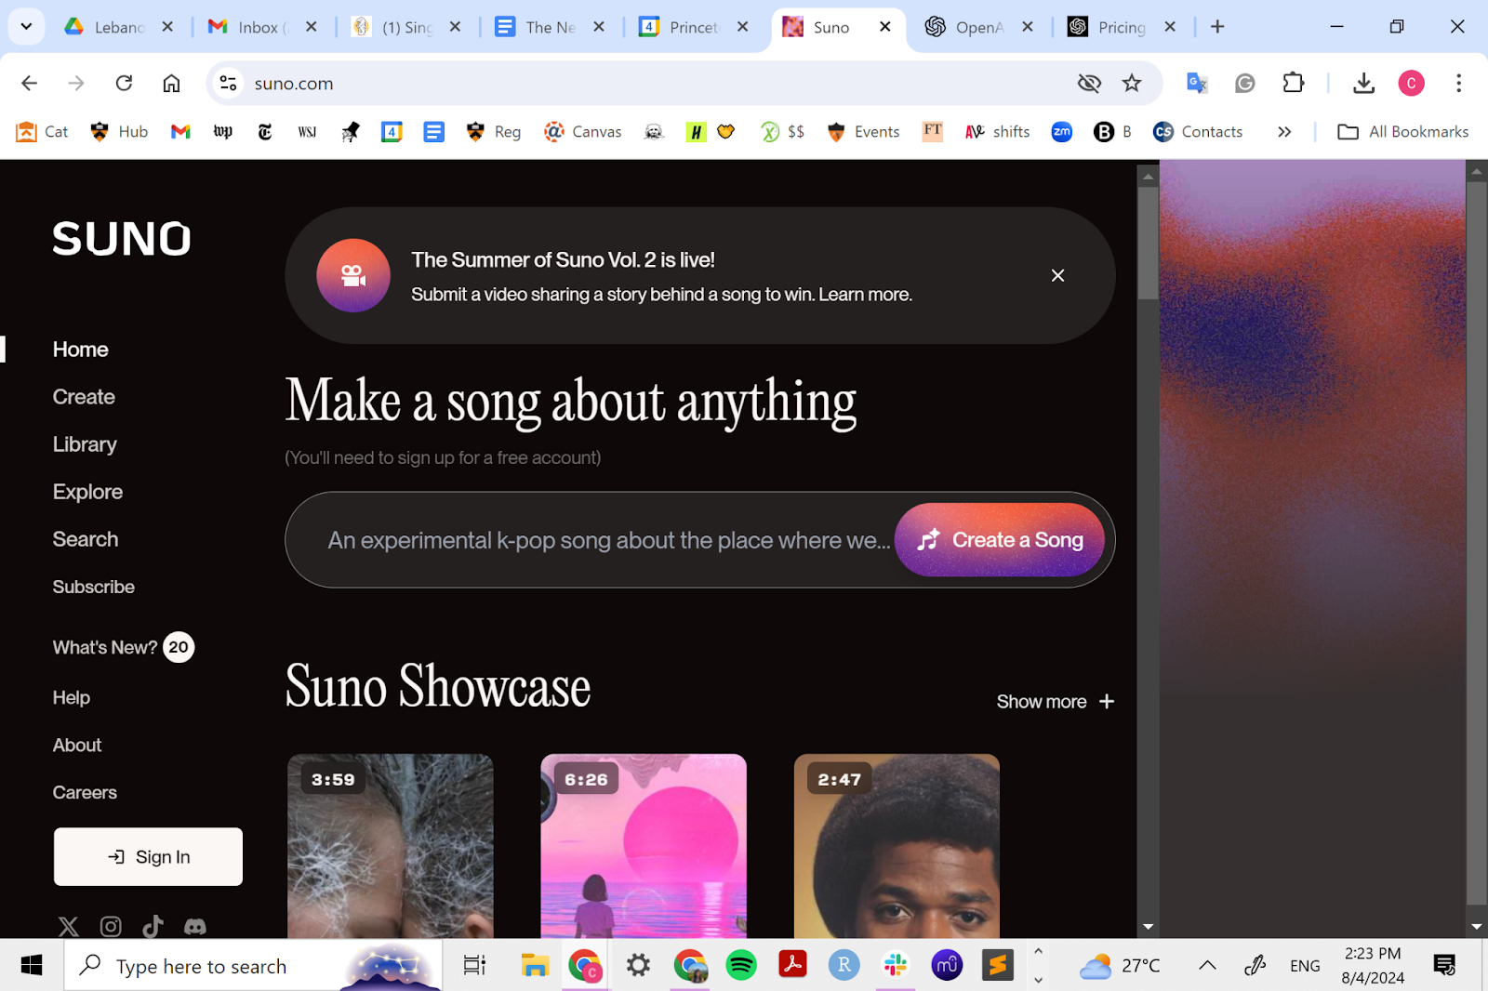Play the 6:26 pink sunset song thumbnail
Image resolution: width=1488 pixels, height=991 pixels.
[644, 846]
